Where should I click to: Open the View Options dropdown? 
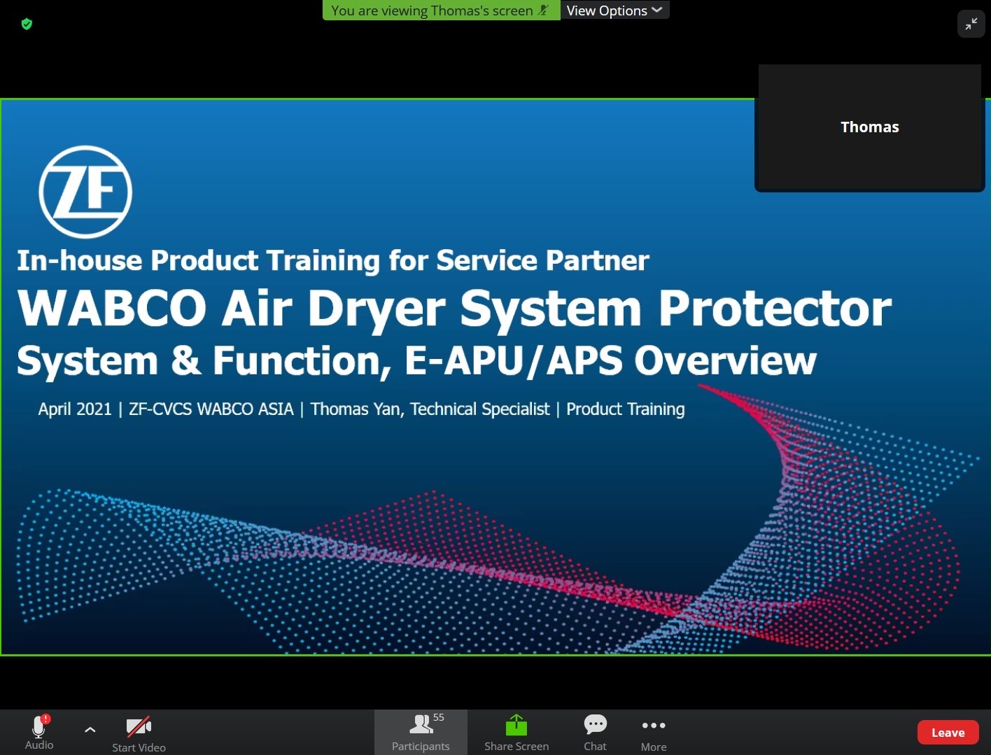point(614,10)
